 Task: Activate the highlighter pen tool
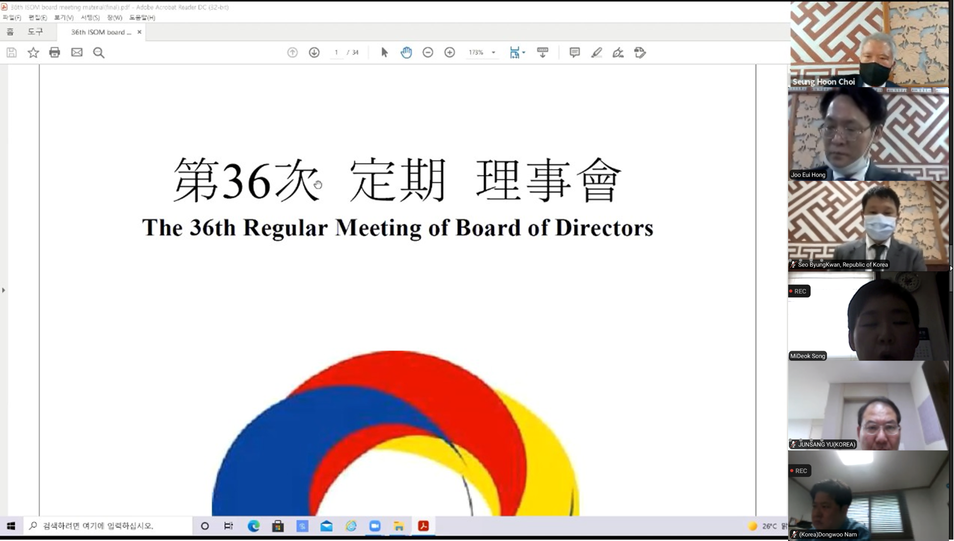click(596, 53)
